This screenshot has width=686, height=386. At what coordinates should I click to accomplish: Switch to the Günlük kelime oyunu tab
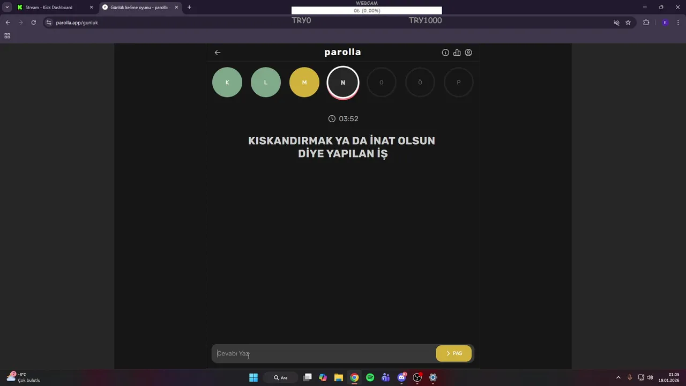point(140,8)
